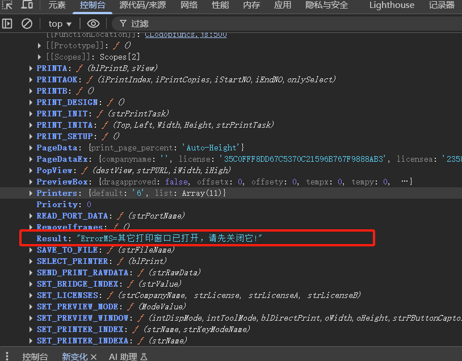Select the Printers default '6' value

(x=137, y=194)
